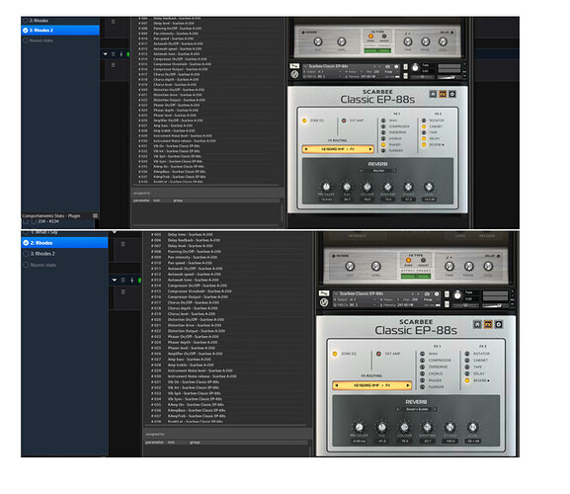Click the camera snapshot icon in upper Kontakt header
This screenshot has height=494, width=570.
pos(388,66)
